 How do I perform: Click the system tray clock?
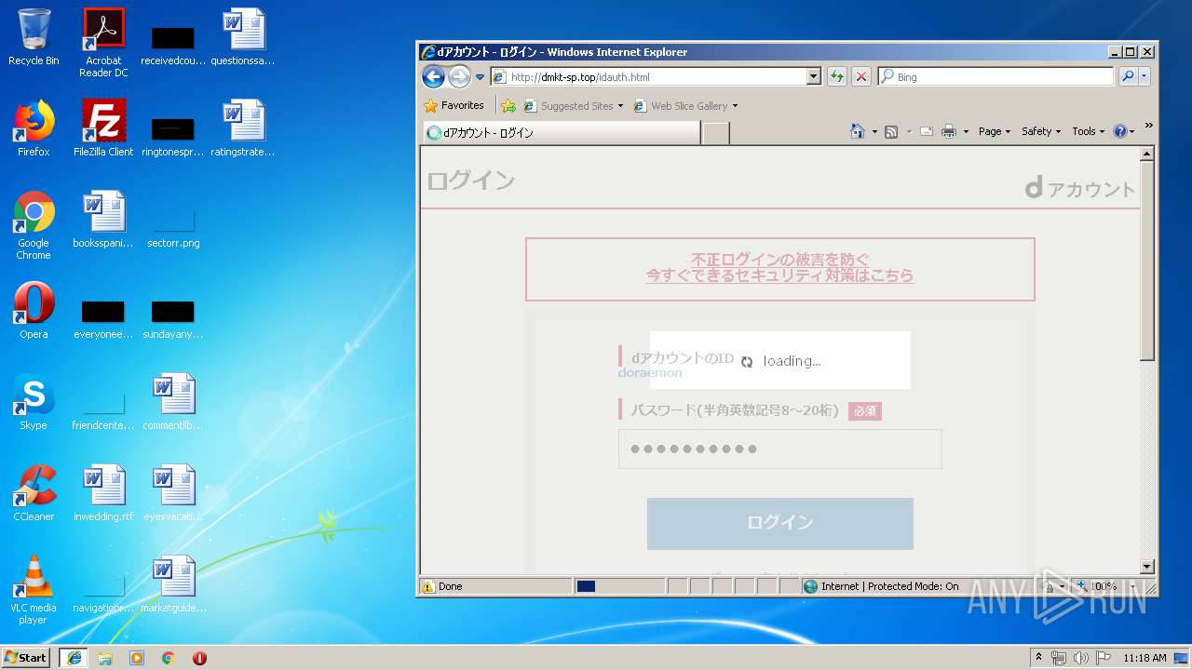1145,657
